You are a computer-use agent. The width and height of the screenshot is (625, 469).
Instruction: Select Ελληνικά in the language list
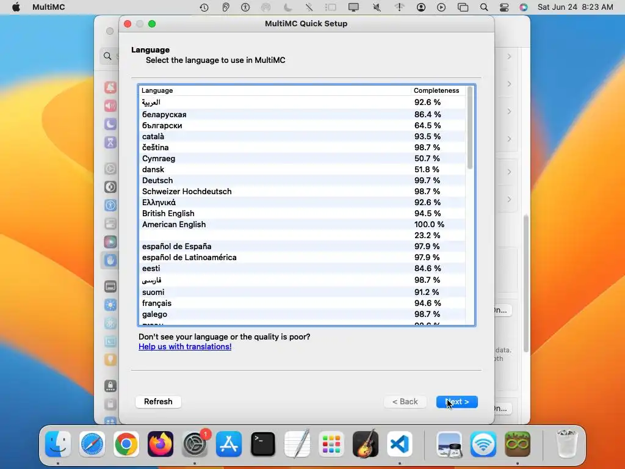(302, 203)
